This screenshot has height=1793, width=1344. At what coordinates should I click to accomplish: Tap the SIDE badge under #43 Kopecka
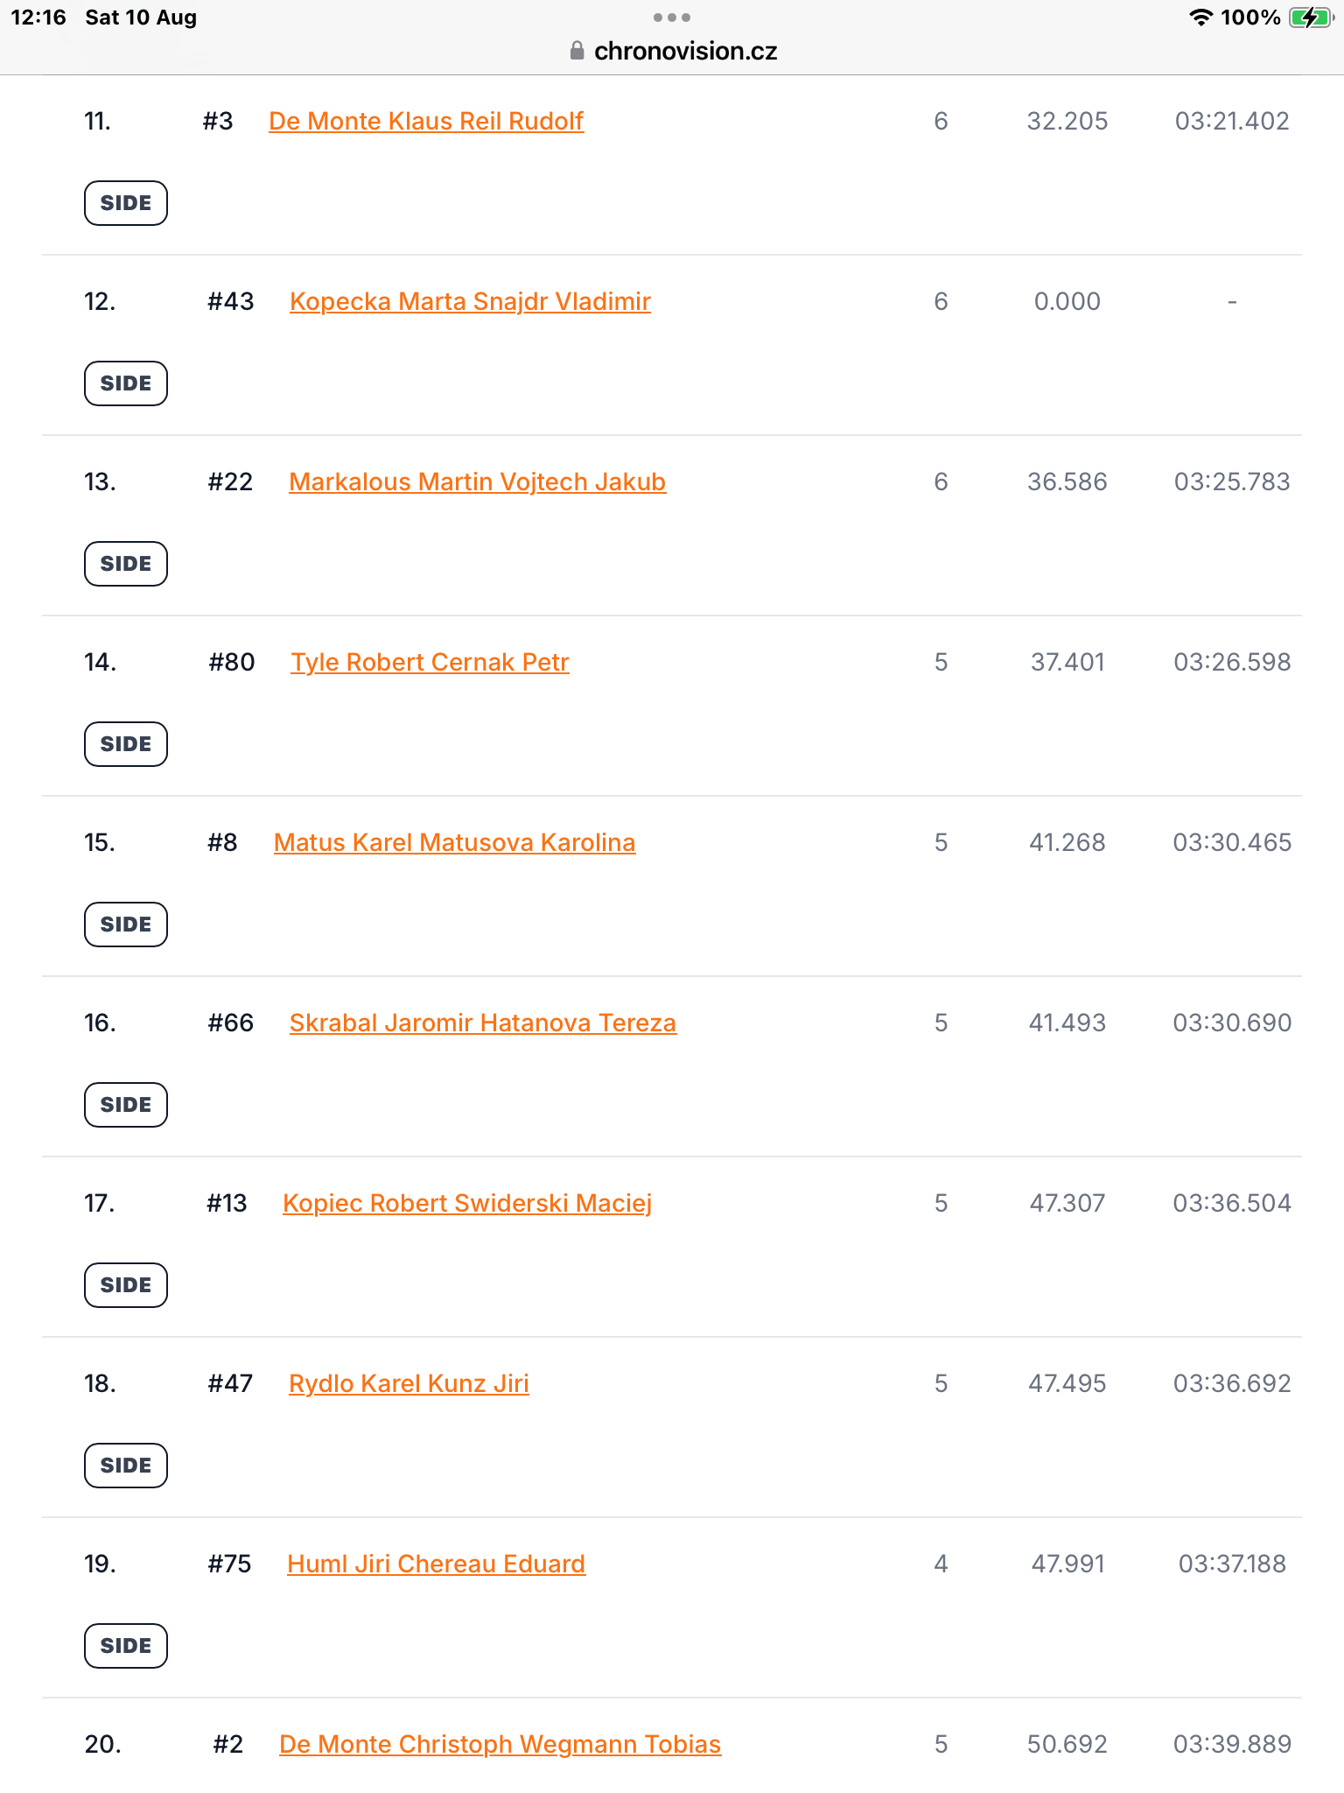pyautogui.click(x=126, y=383)
